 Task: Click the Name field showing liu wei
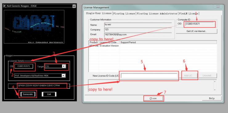coord(138,25)
